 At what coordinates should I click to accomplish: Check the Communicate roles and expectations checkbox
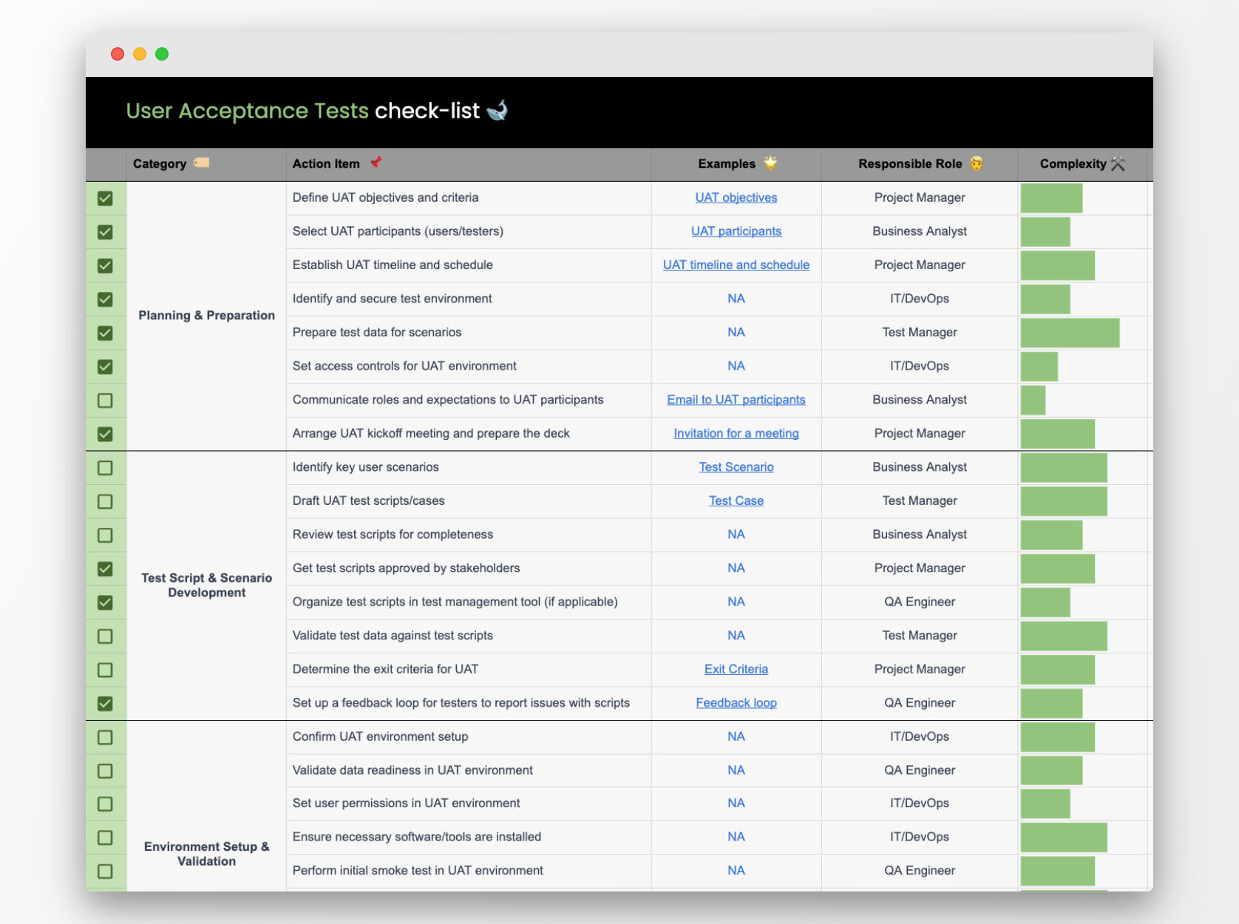point(106,401)
